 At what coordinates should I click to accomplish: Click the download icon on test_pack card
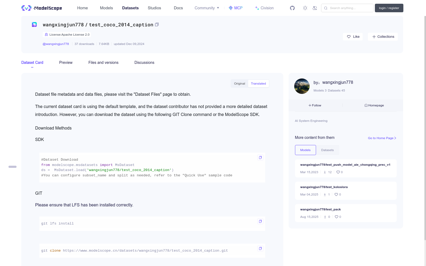(x=325, y=217)
